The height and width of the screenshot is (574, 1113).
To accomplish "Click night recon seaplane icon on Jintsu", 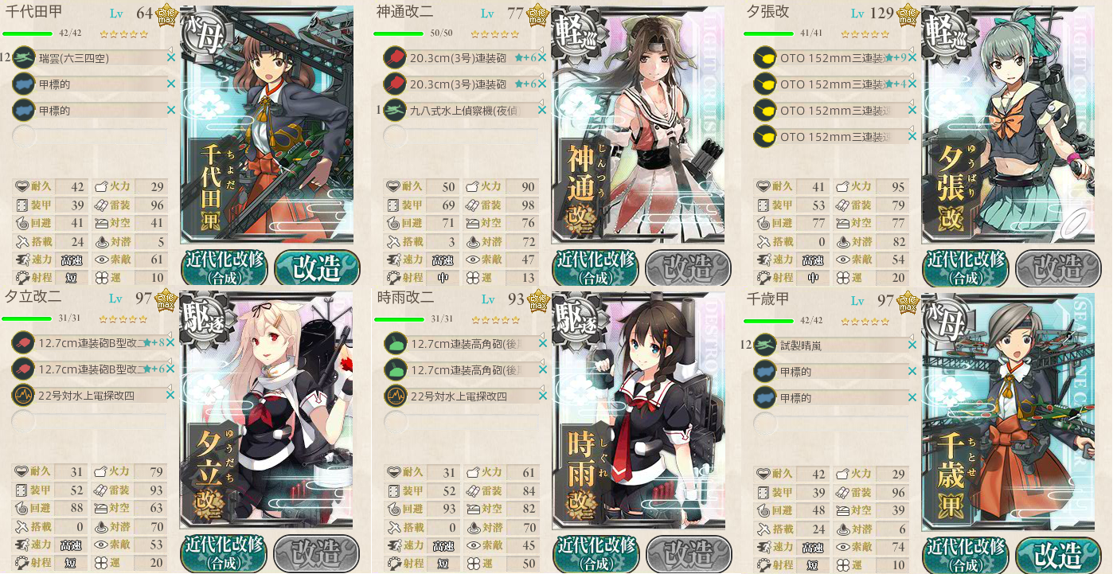I will point(395,110).
